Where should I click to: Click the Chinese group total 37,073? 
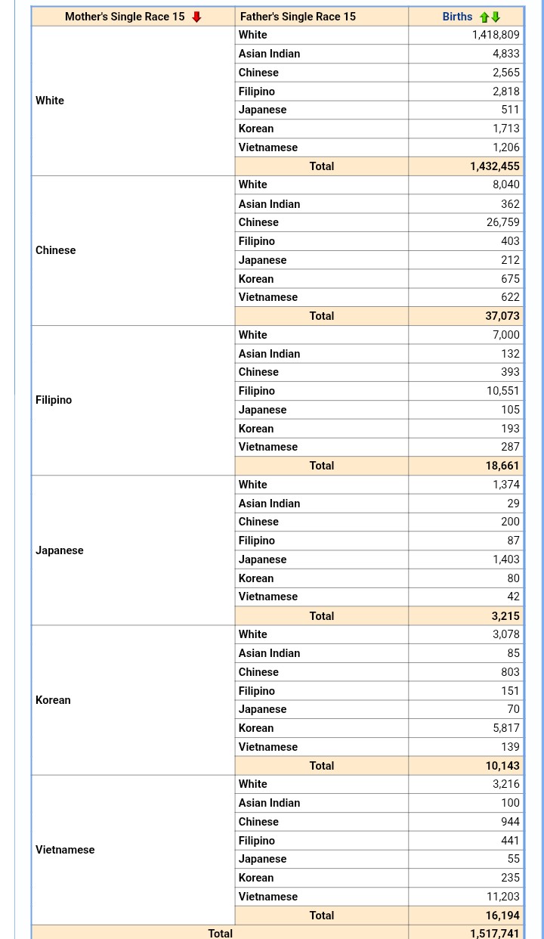(502, 316)
